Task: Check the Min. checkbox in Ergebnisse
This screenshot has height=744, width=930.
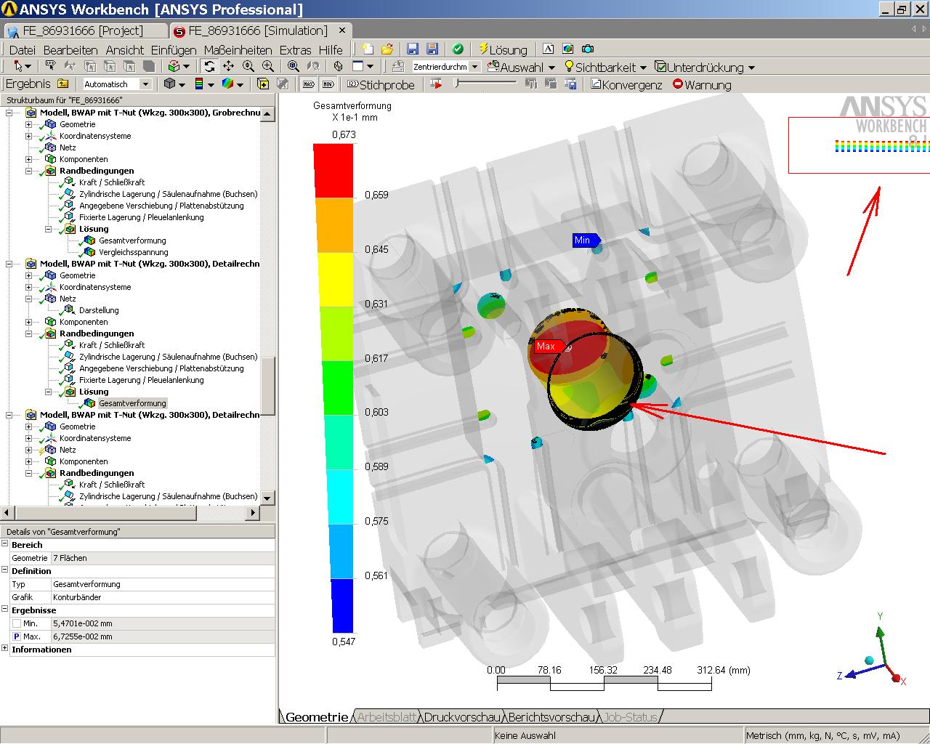Action: (x=17, y=623)
